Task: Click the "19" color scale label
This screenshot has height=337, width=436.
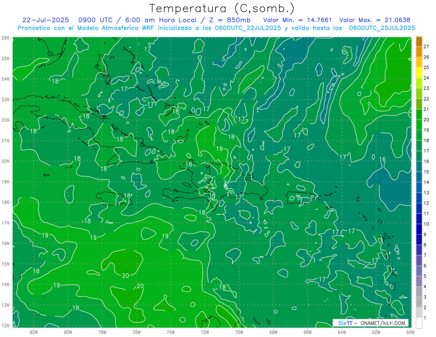Action: [427, 130]
